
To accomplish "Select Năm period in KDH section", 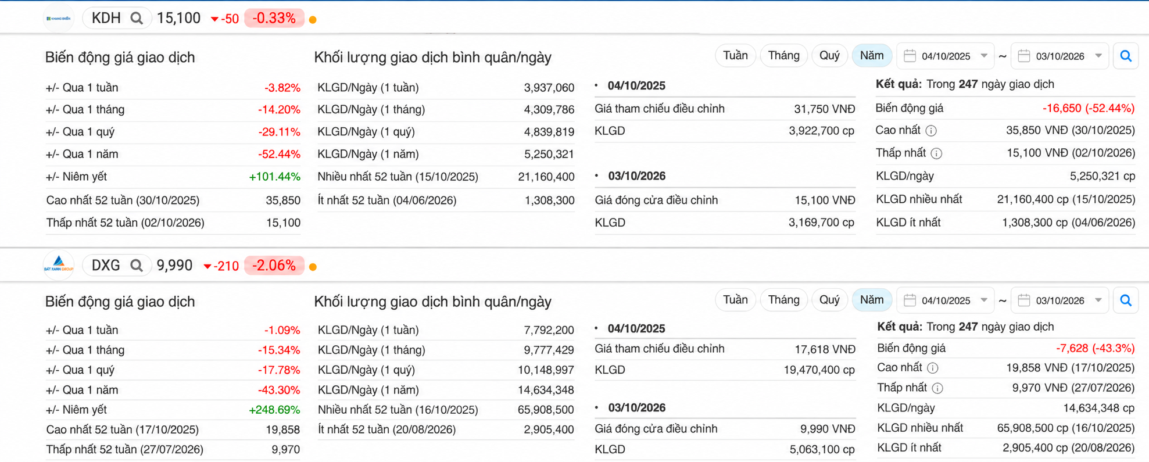I will [x=872, y=56].
